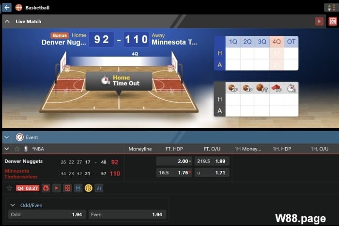Click the fouls whistle stat icon

(x=277, y=88)
